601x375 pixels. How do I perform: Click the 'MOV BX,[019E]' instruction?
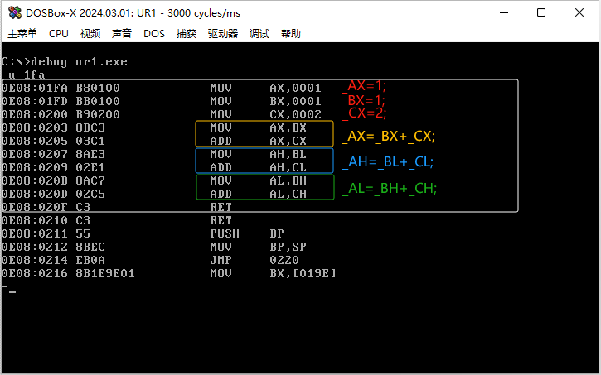[273, 274]
